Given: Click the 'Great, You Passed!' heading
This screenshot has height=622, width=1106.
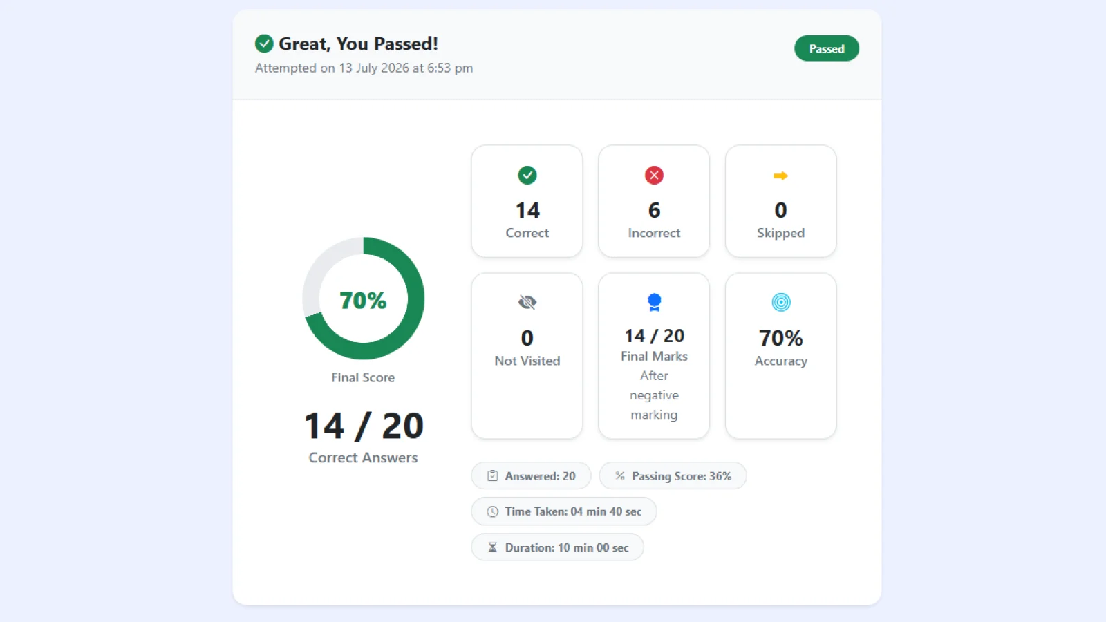Looking at the screenshot, I should [x=358, y=44].
